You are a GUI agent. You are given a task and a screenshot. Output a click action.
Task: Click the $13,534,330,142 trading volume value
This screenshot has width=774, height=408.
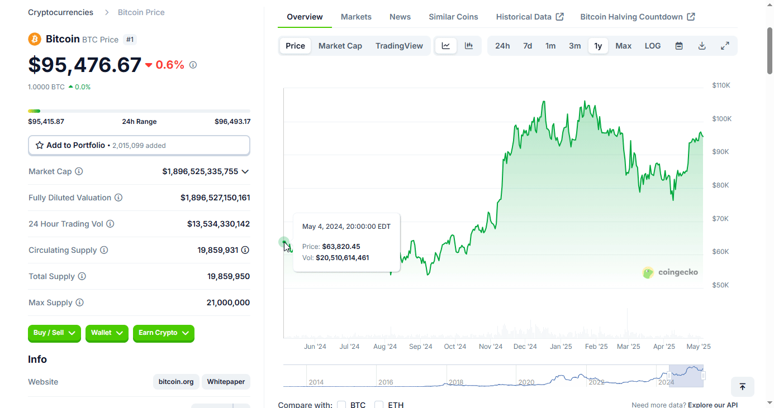219,224
